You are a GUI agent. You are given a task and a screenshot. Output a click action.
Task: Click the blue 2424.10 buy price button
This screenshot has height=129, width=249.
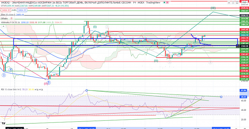coord(22,10)
